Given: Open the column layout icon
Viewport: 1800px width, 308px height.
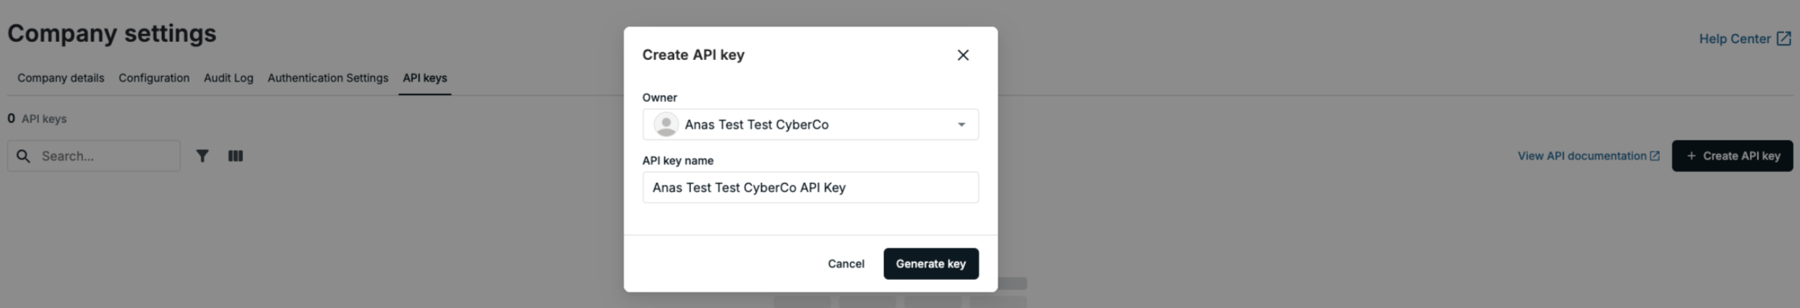Looking at the screenshot, I should 236,156.
